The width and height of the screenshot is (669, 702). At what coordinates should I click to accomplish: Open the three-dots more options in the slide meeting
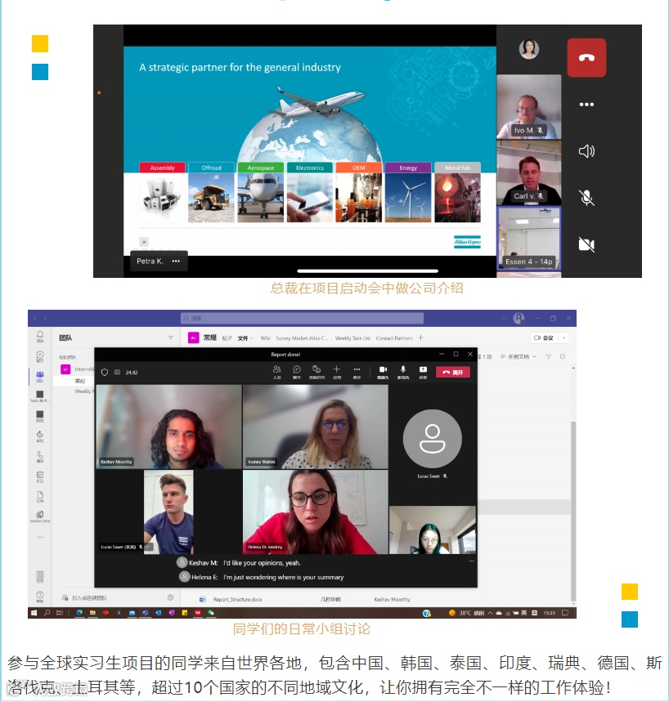[x=586, y=105]
